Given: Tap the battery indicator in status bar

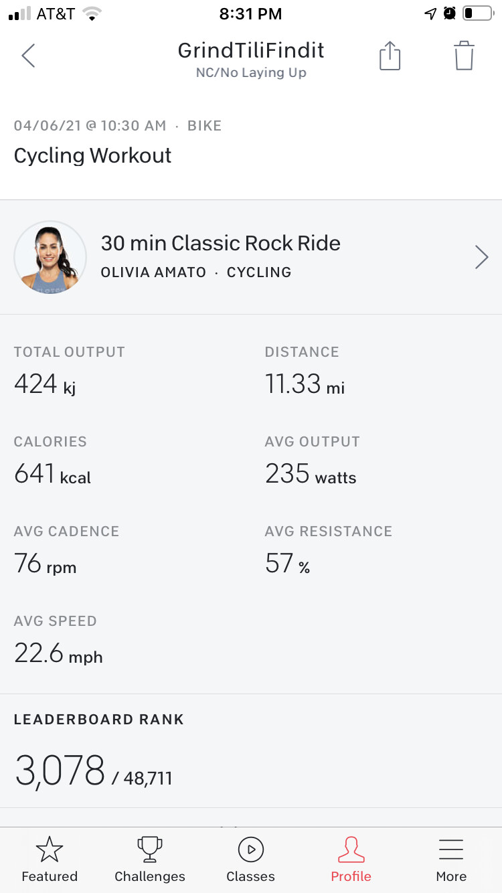Looking at the screenshot, I should [477, 13].
